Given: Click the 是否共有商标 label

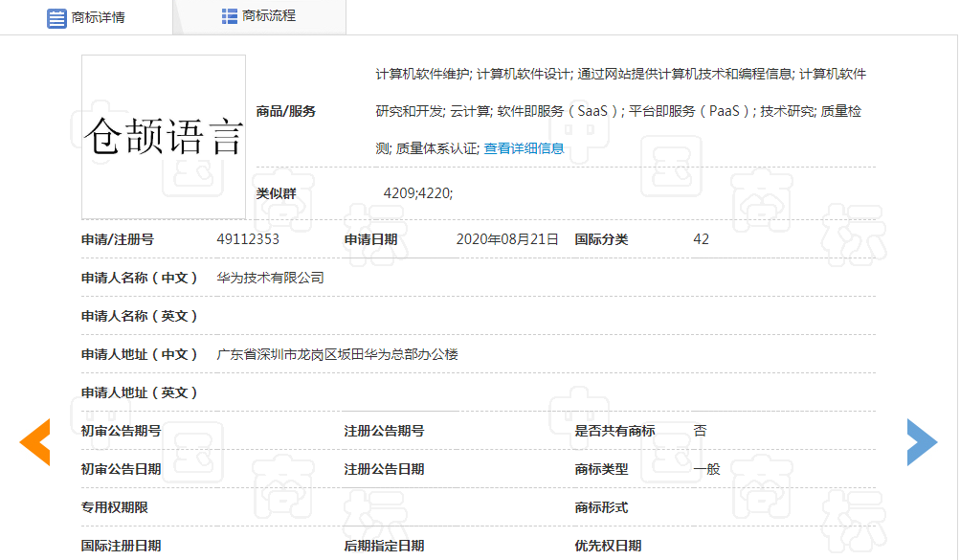Looking at the screenshot, I should [x=614, y=431].
